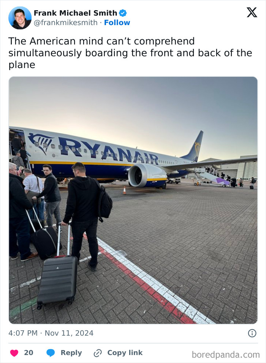266x363 pixels.
Task: Click the like count of 20
Action: coord(29,353)
